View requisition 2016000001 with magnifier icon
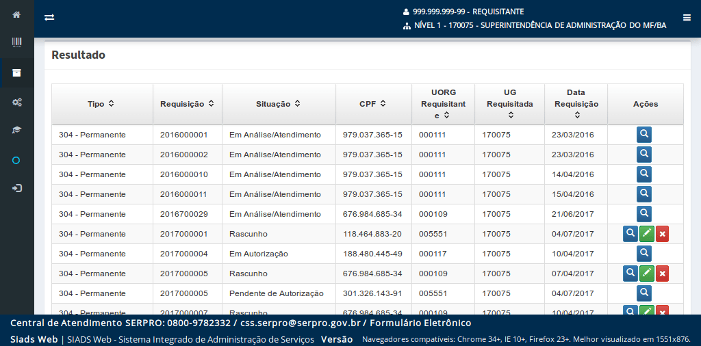The image size is (701, 346). coord(643,135)
